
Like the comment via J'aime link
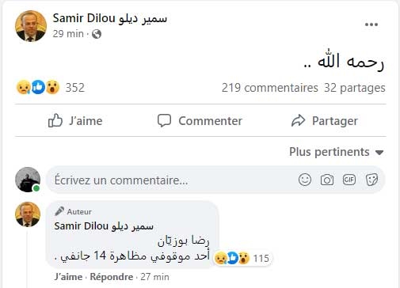[x=68, y=277]
